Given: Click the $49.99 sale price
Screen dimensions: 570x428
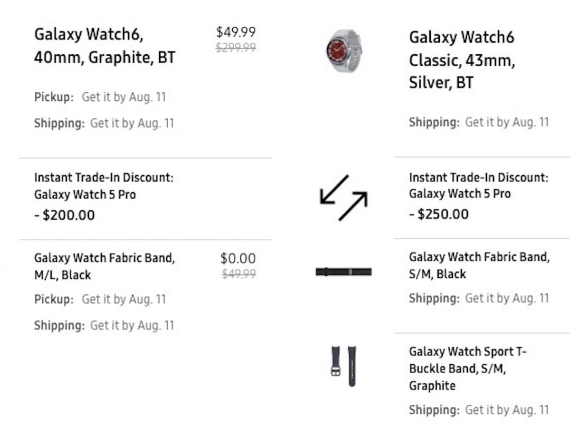Looking at the screenshot, I should 236,32.
